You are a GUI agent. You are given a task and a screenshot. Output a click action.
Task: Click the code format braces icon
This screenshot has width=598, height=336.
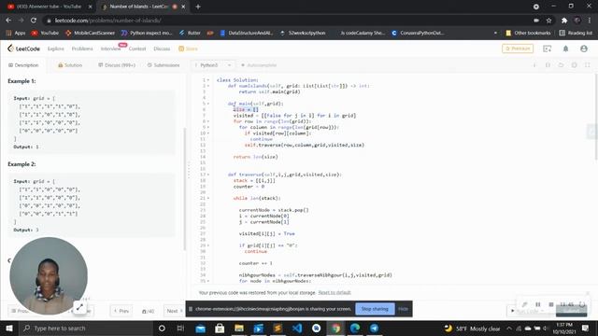pyautogui.click(x=548, y=65)
